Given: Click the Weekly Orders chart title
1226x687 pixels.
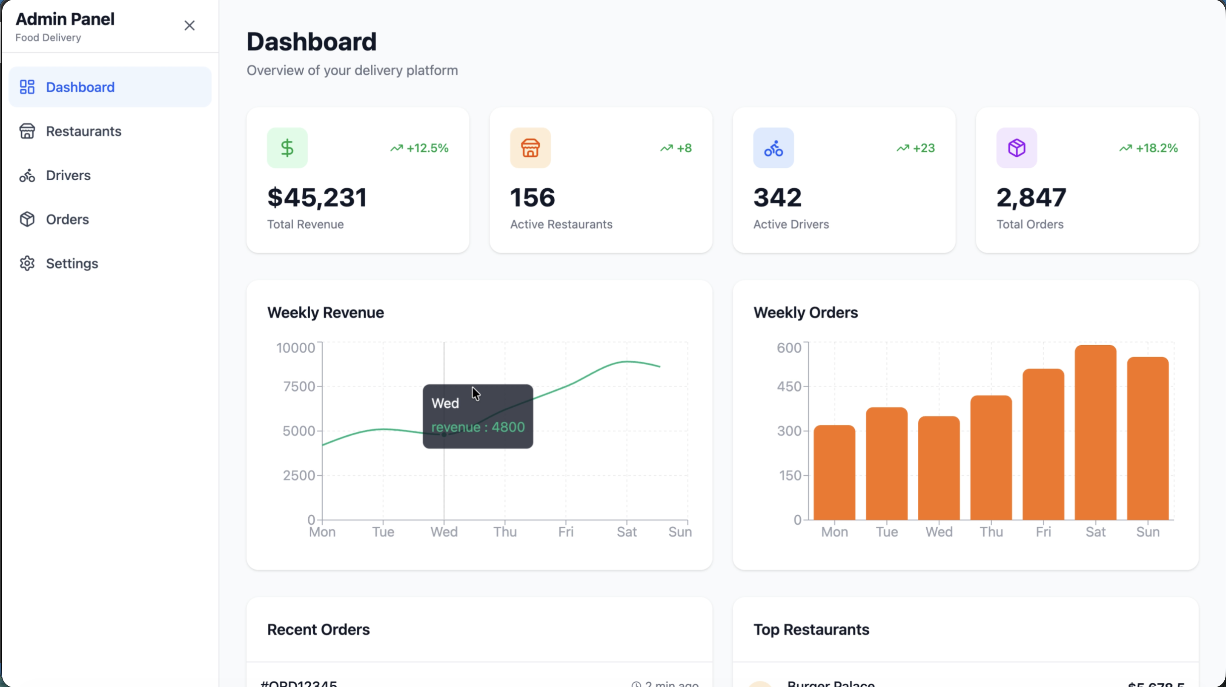Looking at the screenshot, I should (x=806, y=312).
